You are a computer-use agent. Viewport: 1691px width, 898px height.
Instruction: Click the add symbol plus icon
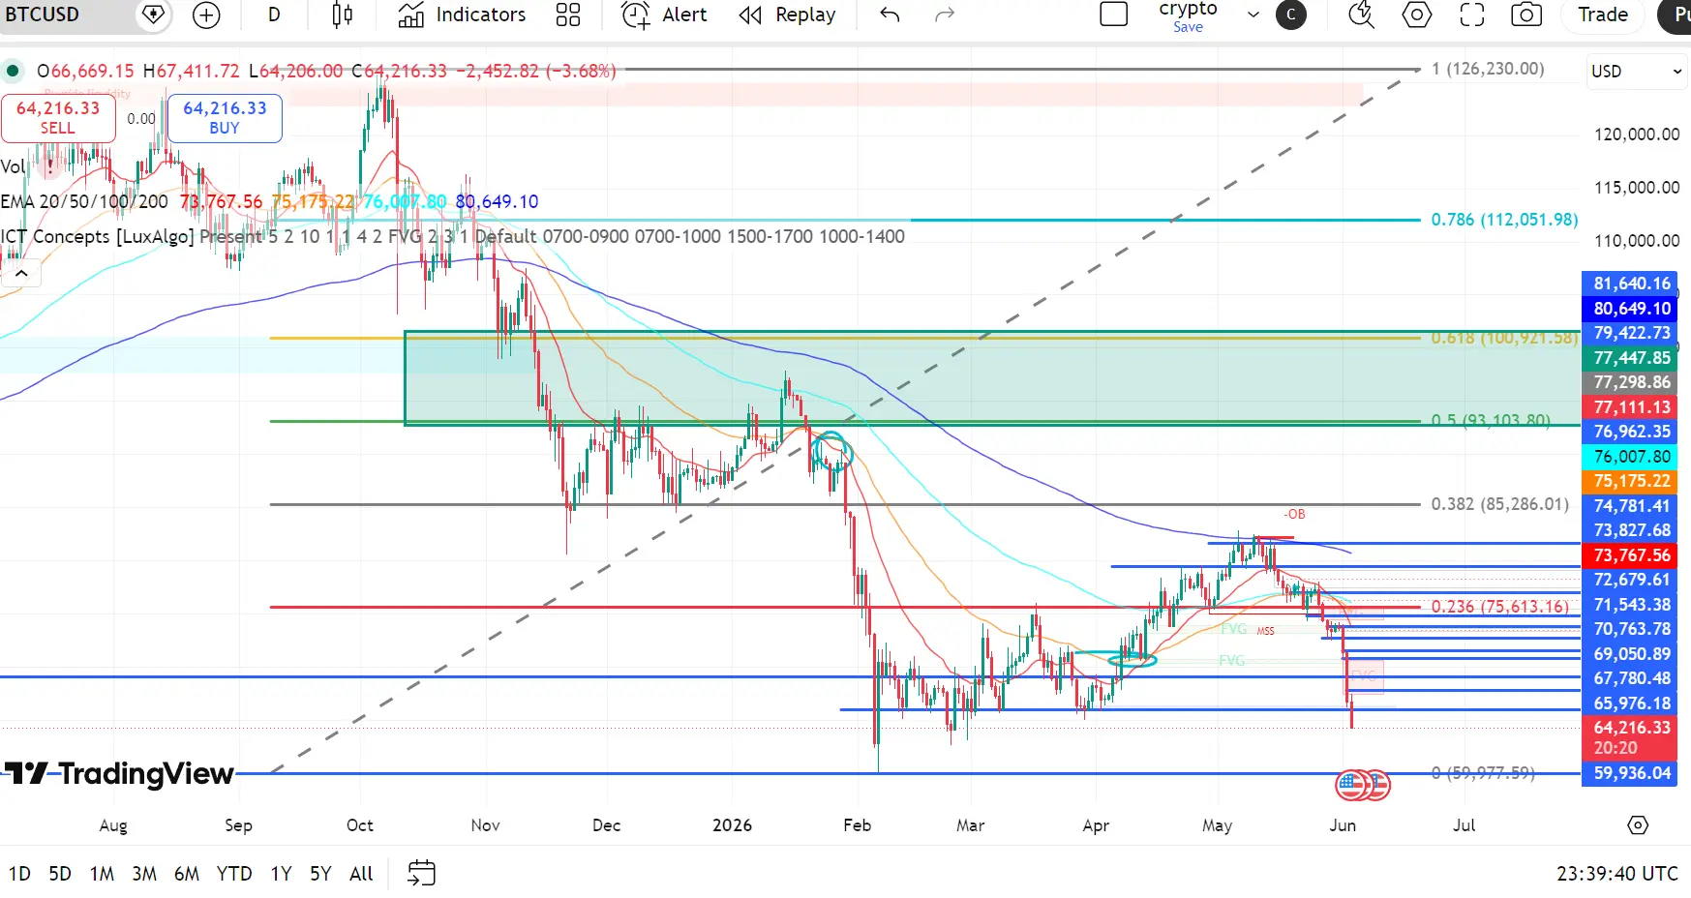[x=206, y=15]
